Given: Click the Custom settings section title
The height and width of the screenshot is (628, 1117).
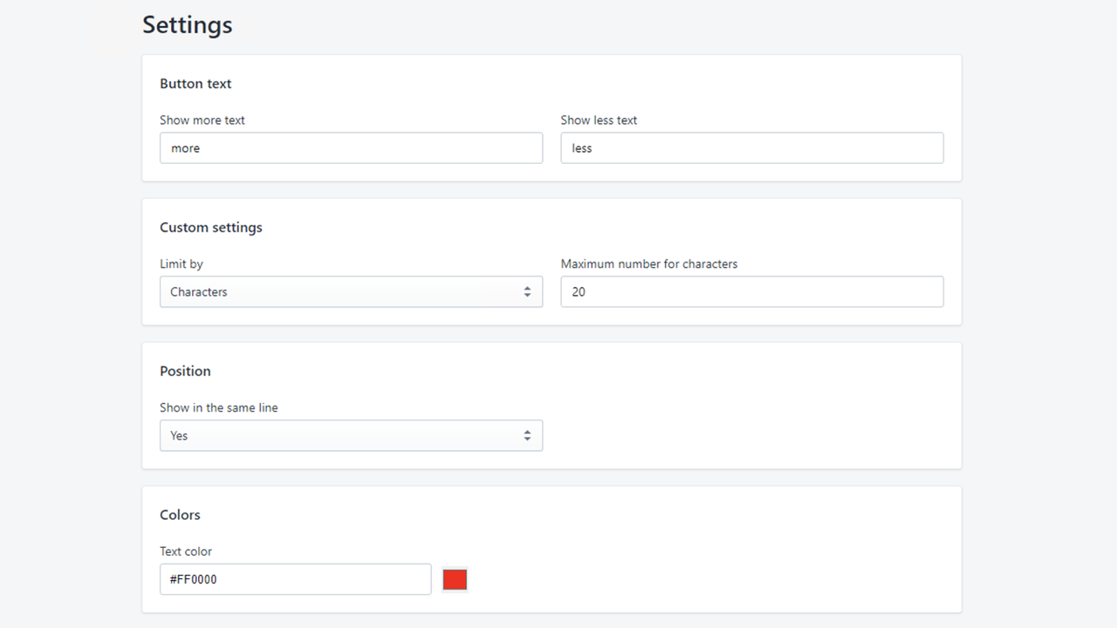Looking at the screenshot, I should [x=211, y=228].
